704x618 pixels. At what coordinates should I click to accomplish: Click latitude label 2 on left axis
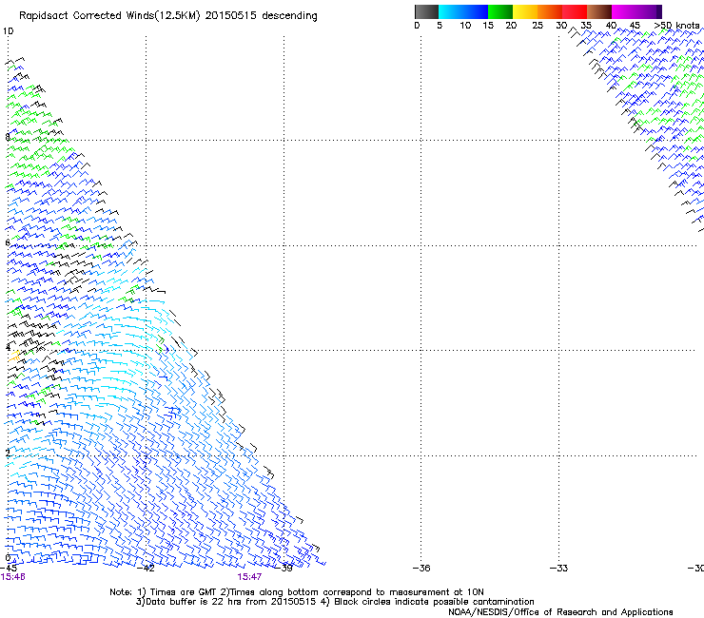8,453
